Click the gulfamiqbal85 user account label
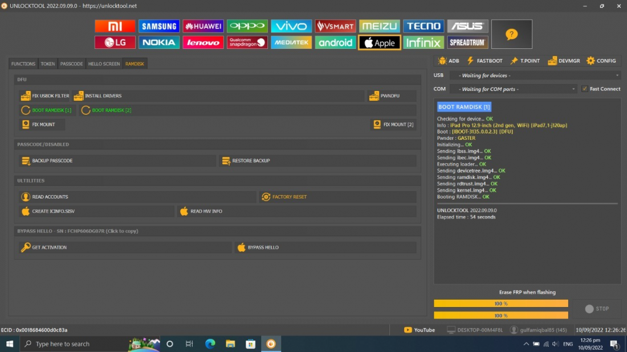The height and width of the screenshot is (352, 627). click(538, 330)
